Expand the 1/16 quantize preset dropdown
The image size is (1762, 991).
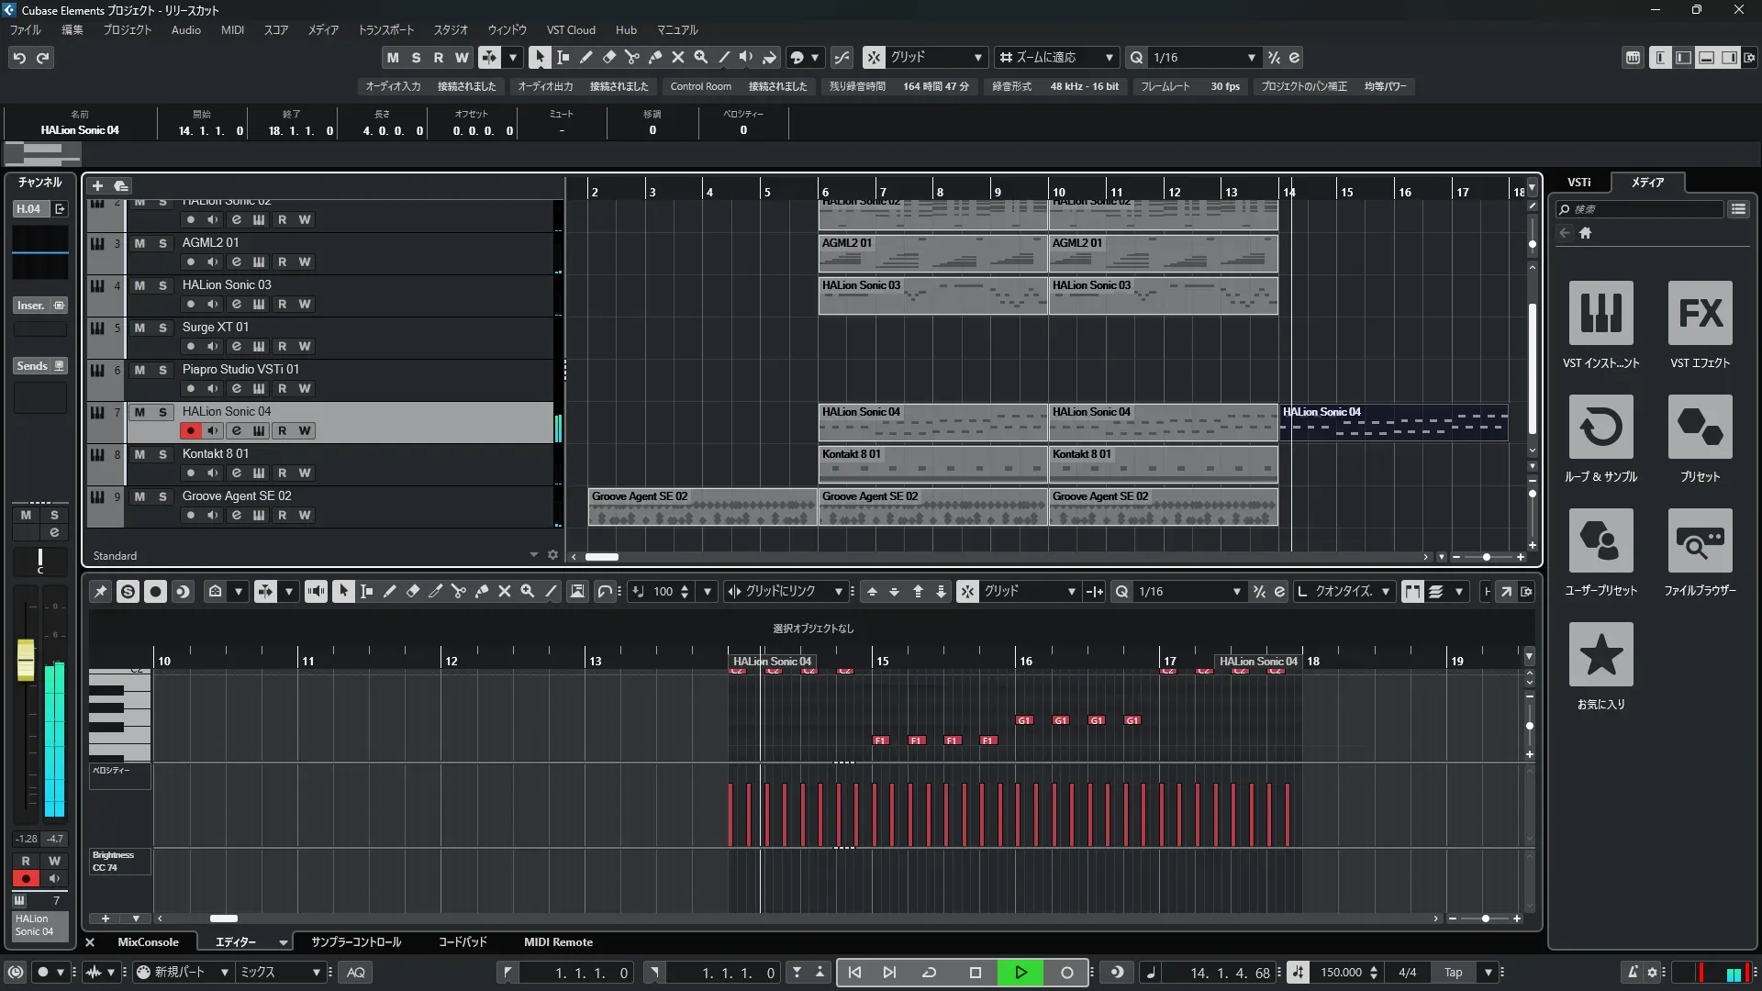pos(1251,58)
